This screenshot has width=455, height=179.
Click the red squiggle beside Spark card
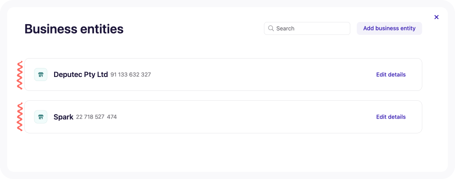coord(20,117)
